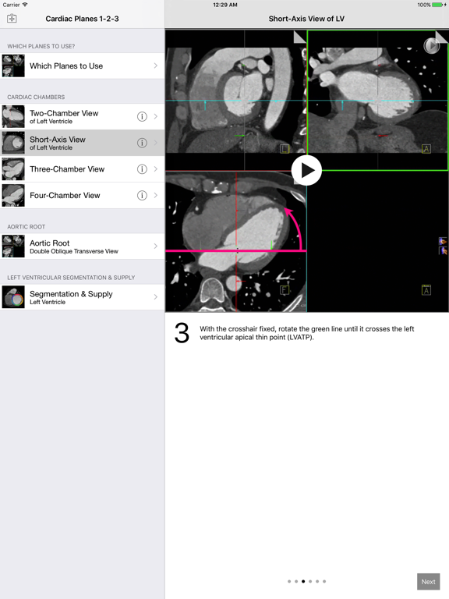This screenshot has width=449, height=599.
Task: Tap 'A' orientation marker in bottom-right pane
Action: (426, 290)
